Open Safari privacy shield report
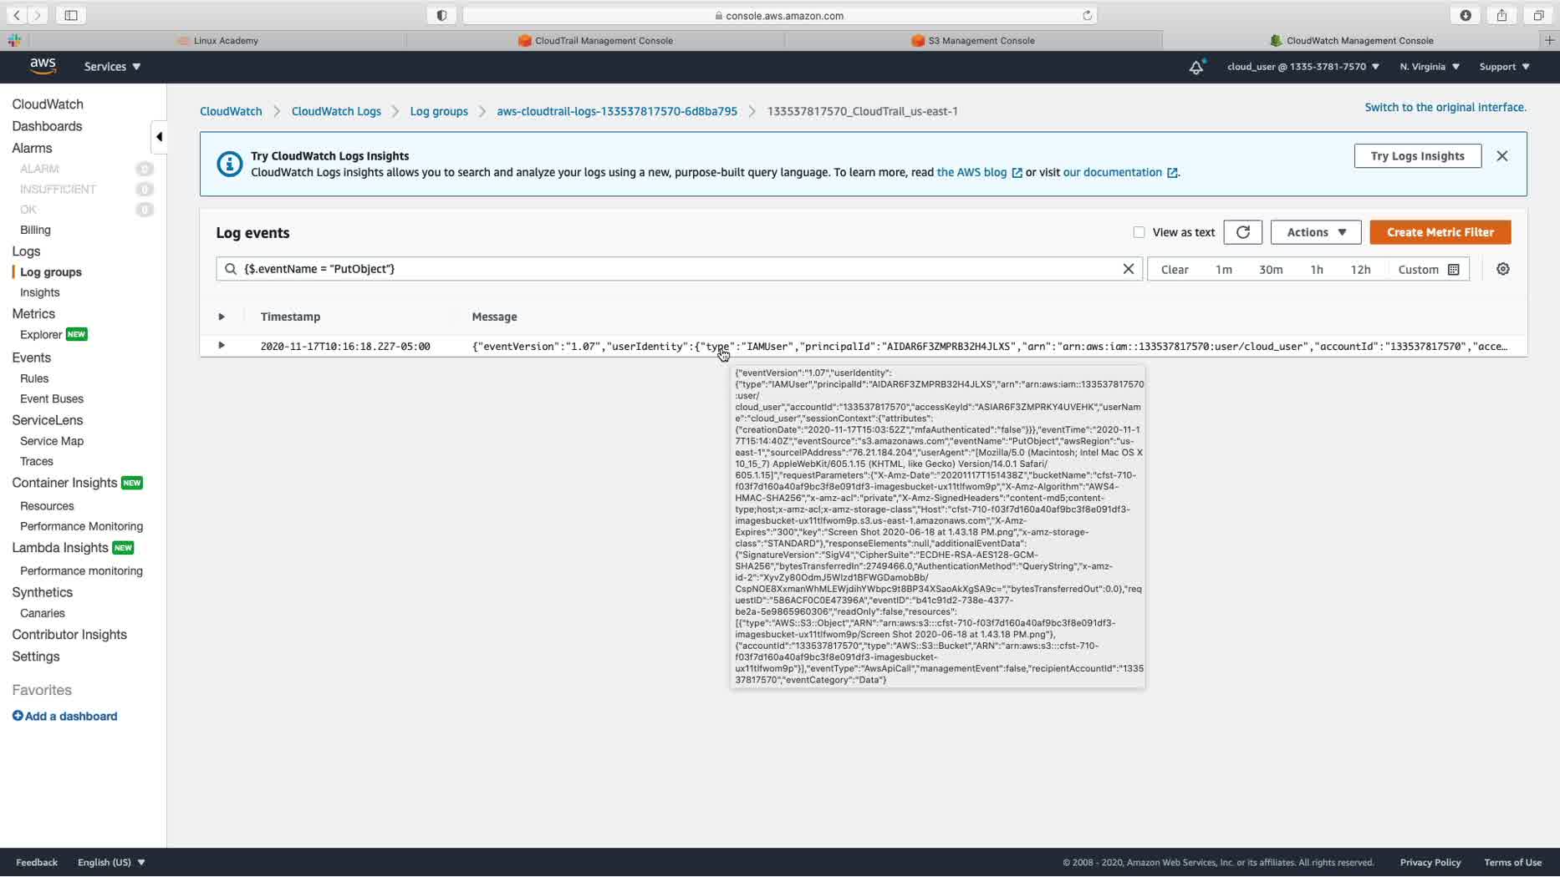Image resolution: width=1560 pixels, height=877 pixels. [x=441, y=15]
